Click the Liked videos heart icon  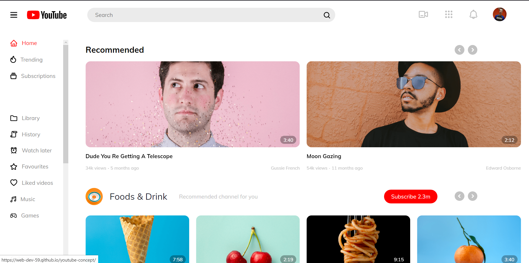coord(14,182)
